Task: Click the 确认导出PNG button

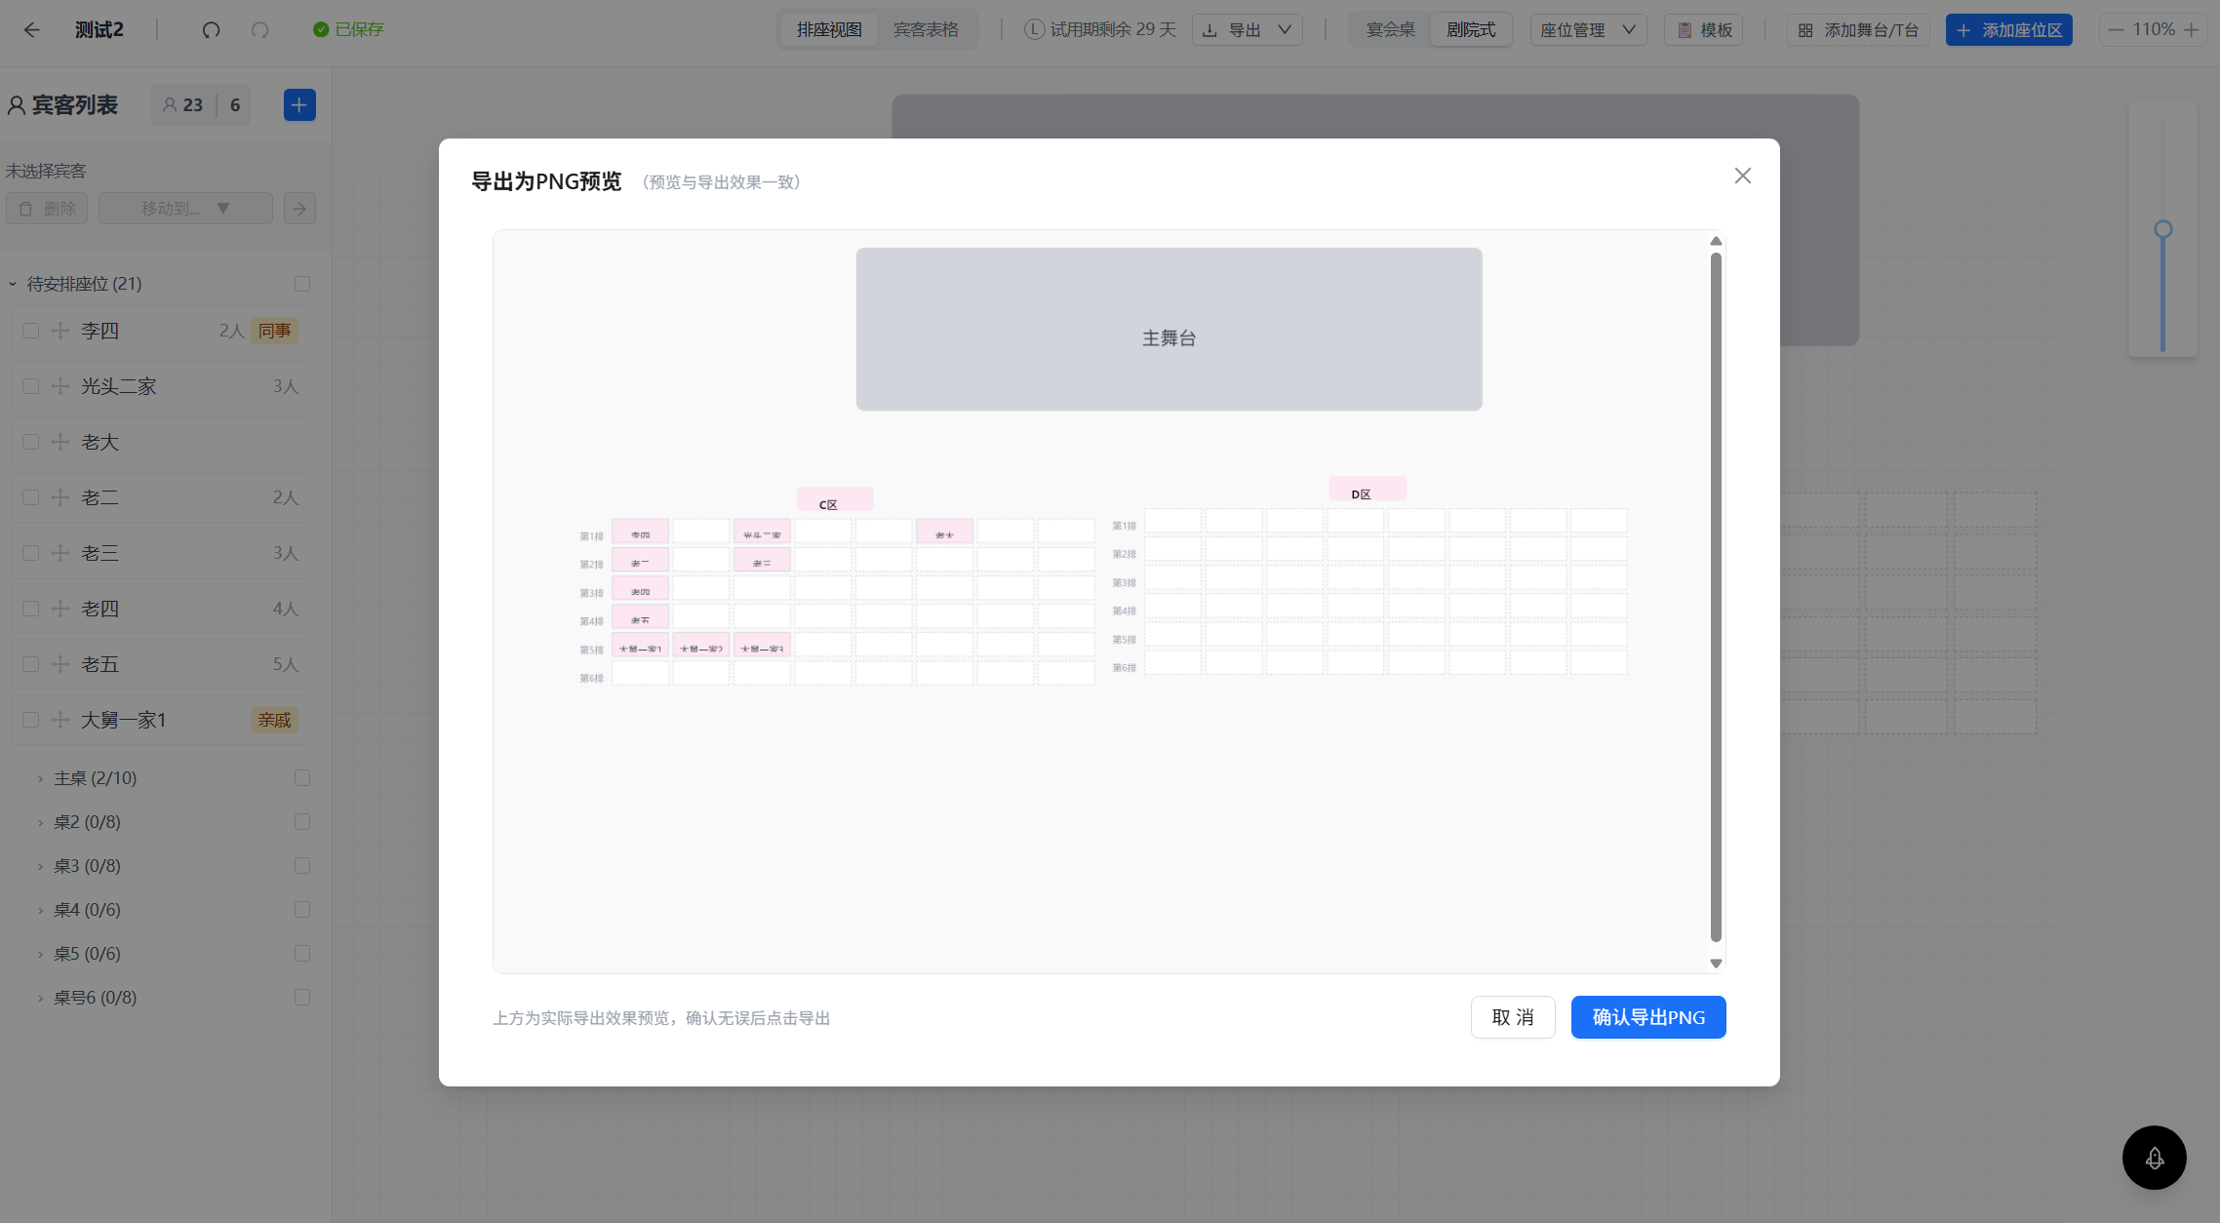Action: click(x=1648, y=1017)
